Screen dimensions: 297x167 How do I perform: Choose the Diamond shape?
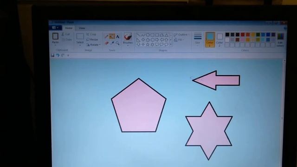pos(143,40)
